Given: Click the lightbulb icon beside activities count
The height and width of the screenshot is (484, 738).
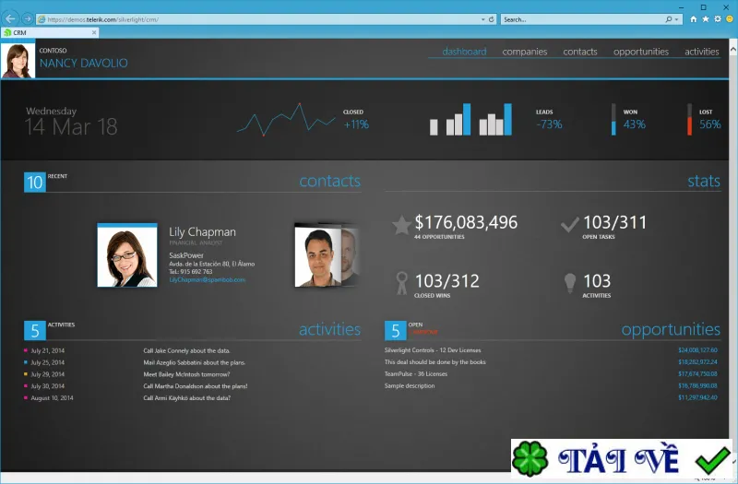Looking at the screenshot, I should coord(570,283).
